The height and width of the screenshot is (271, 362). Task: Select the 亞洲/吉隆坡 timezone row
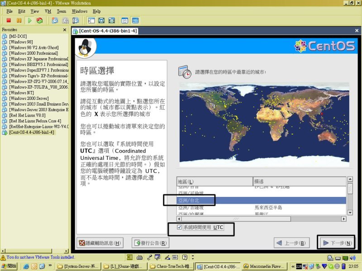262,207
